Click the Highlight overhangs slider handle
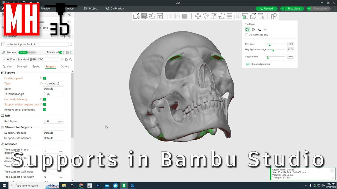 point(273,50)
